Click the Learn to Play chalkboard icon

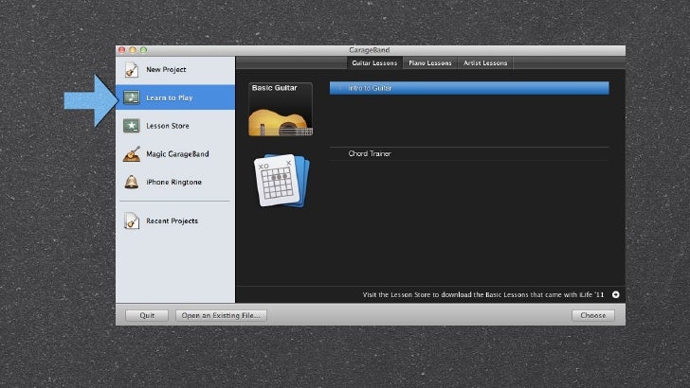(x=131, y=97)
